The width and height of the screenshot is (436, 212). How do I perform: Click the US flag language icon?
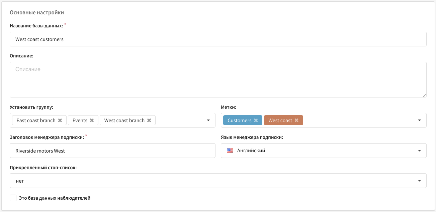click(230, 151)
